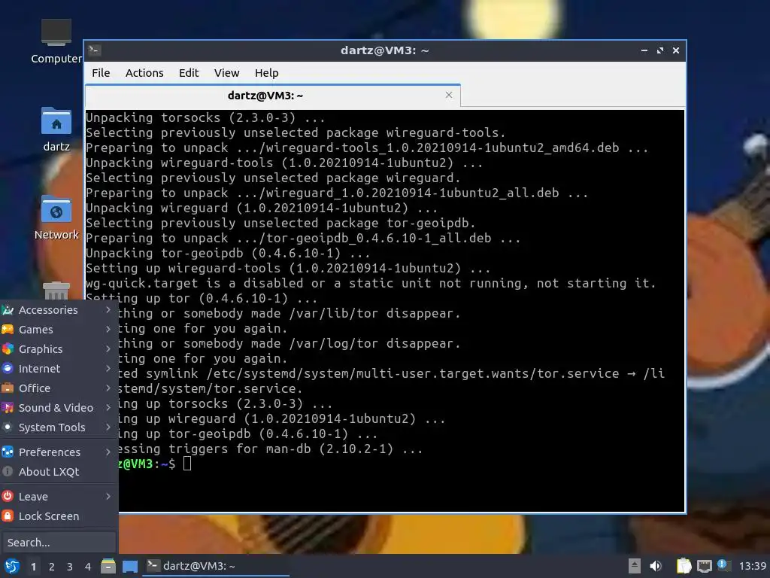Expand the Accessories menu category
770x578 pixels.
pyautogui.click(x=59, y=309)
